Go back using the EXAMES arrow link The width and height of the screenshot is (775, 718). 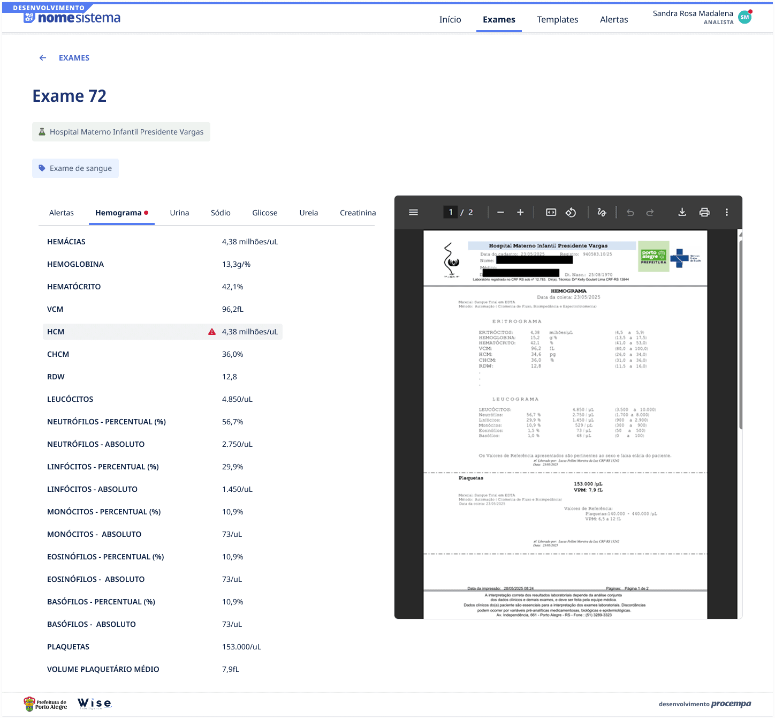(42, 57)
